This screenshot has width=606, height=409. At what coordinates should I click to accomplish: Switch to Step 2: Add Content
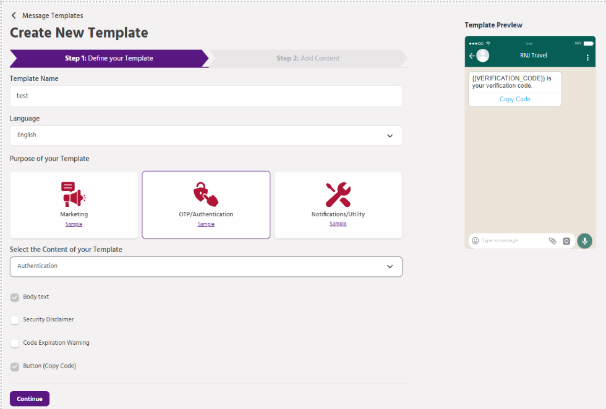(x=308, y=58)
